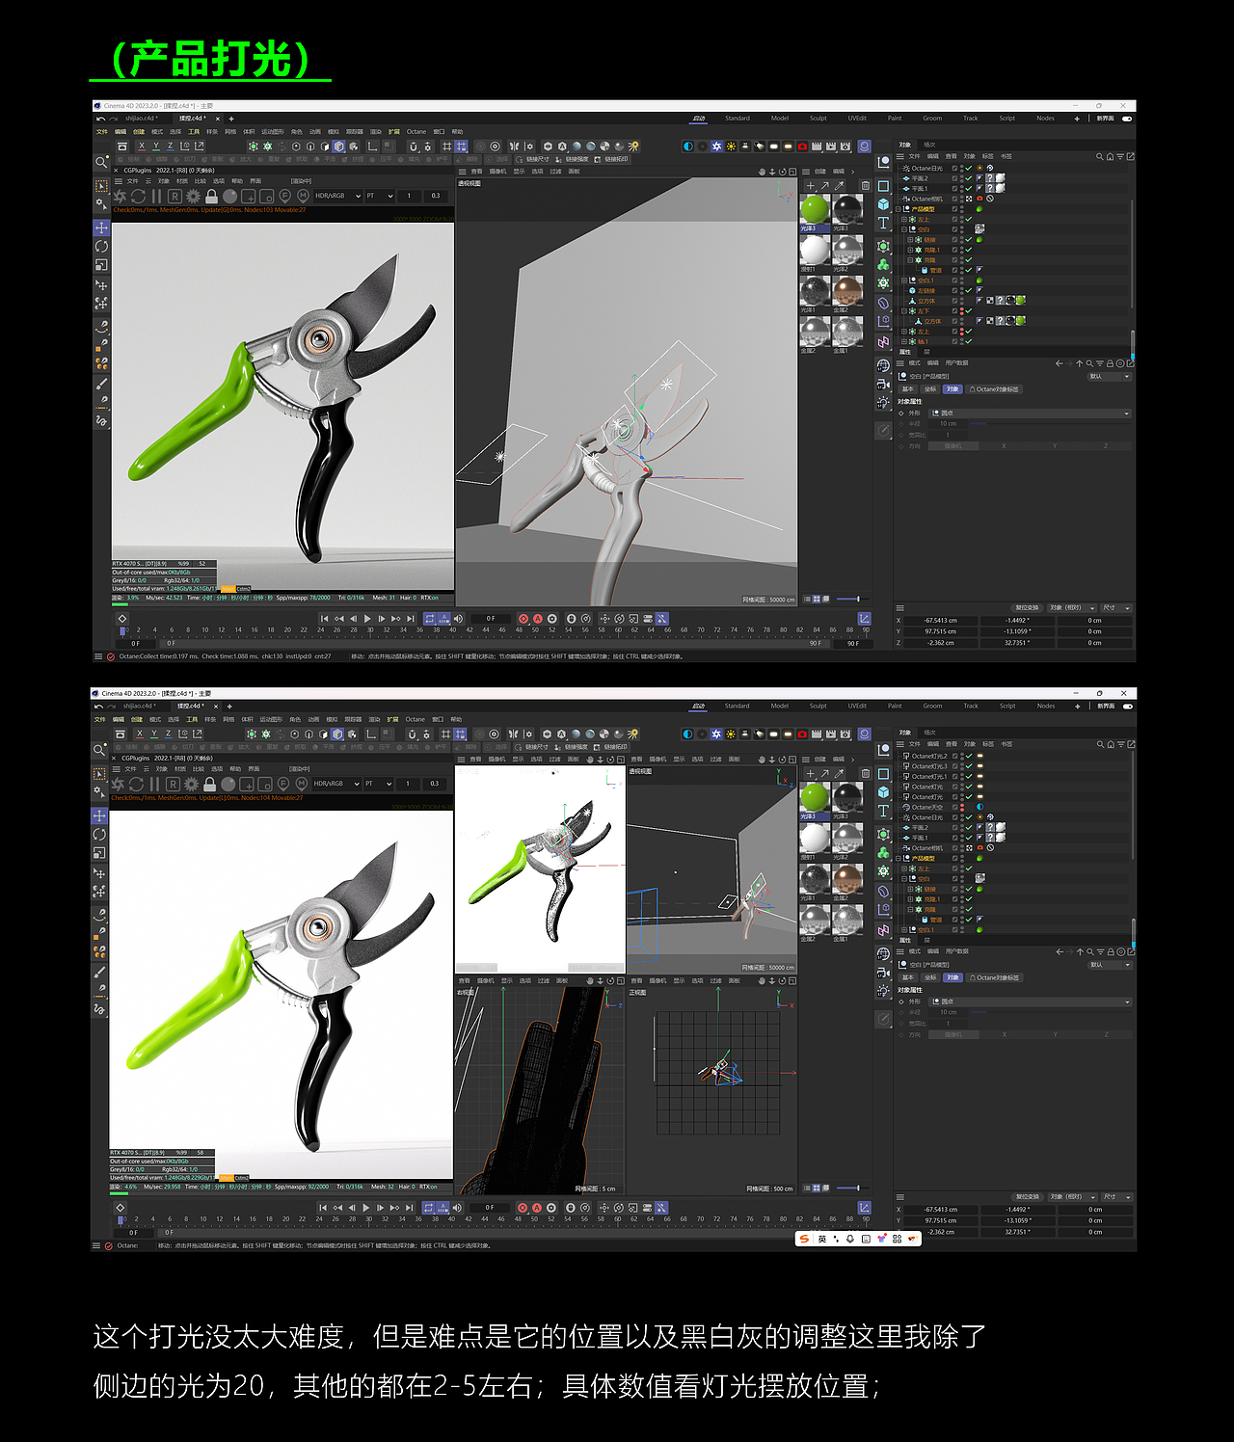The width and height of the screenshot is (1234, 1442).
Task: Toggle 新界面 switch in upper window
Action: pyautogui.click(x=1127, y=119)
